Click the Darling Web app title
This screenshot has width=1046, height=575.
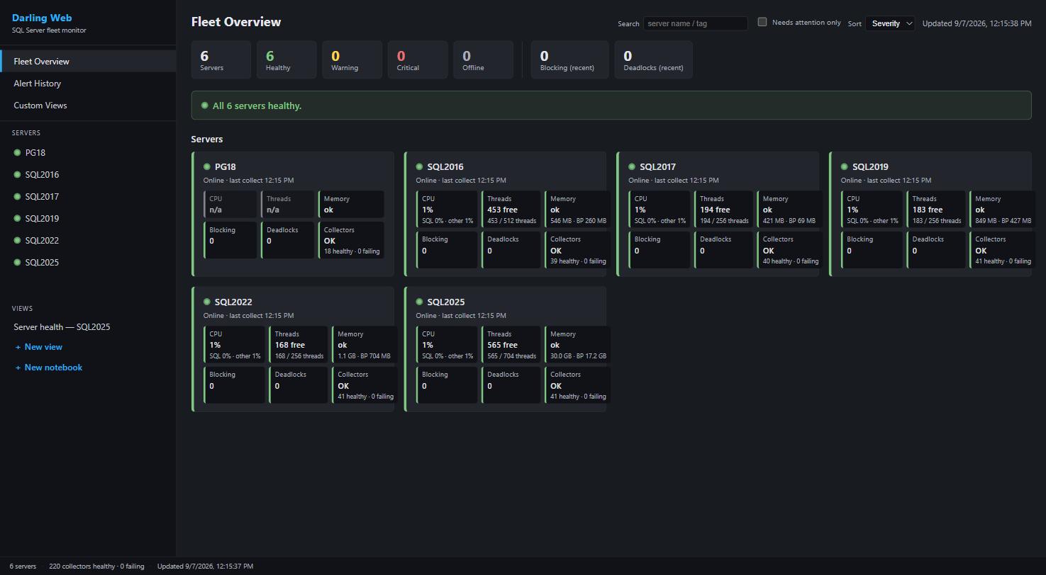42,18
